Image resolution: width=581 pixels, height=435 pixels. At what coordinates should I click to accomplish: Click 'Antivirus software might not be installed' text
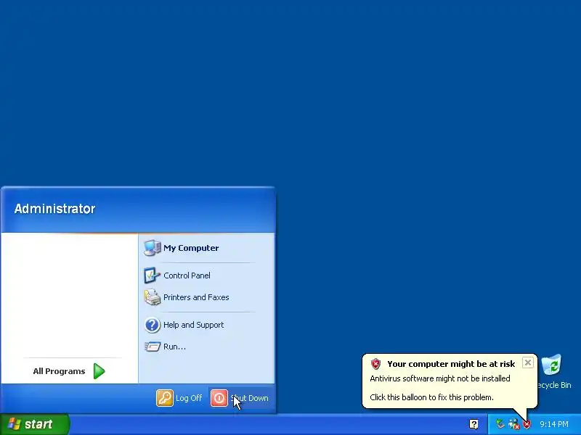coord(440,378)
